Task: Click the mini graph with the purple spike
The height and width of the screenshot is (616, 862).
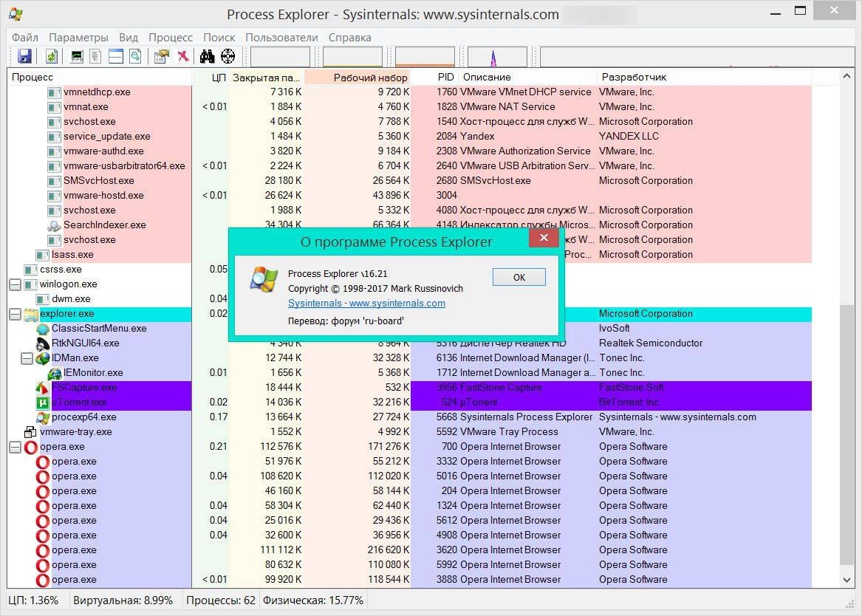Action: pyautogui.click(x=497, y=57)
